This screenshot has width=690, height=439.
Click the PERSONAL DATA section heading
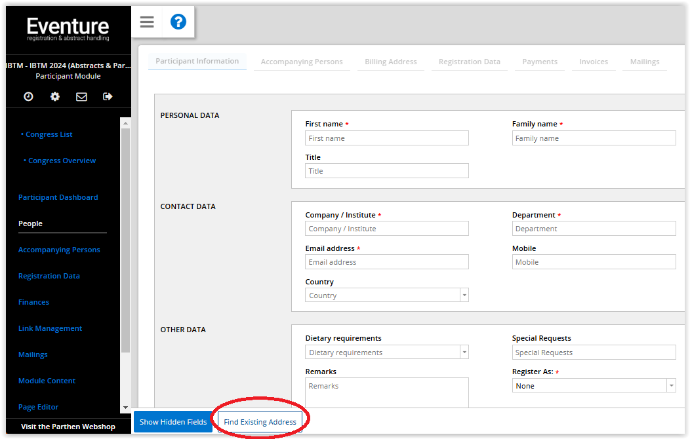[190, 115]
